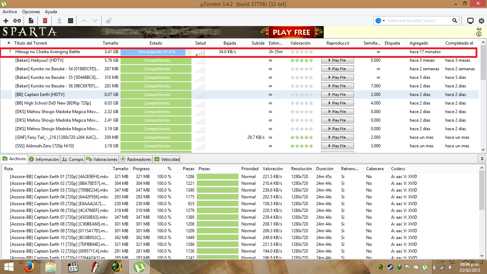487x274 pixels.
Task: Open the Remote devices monitor icon
Action: coord(470,21)
